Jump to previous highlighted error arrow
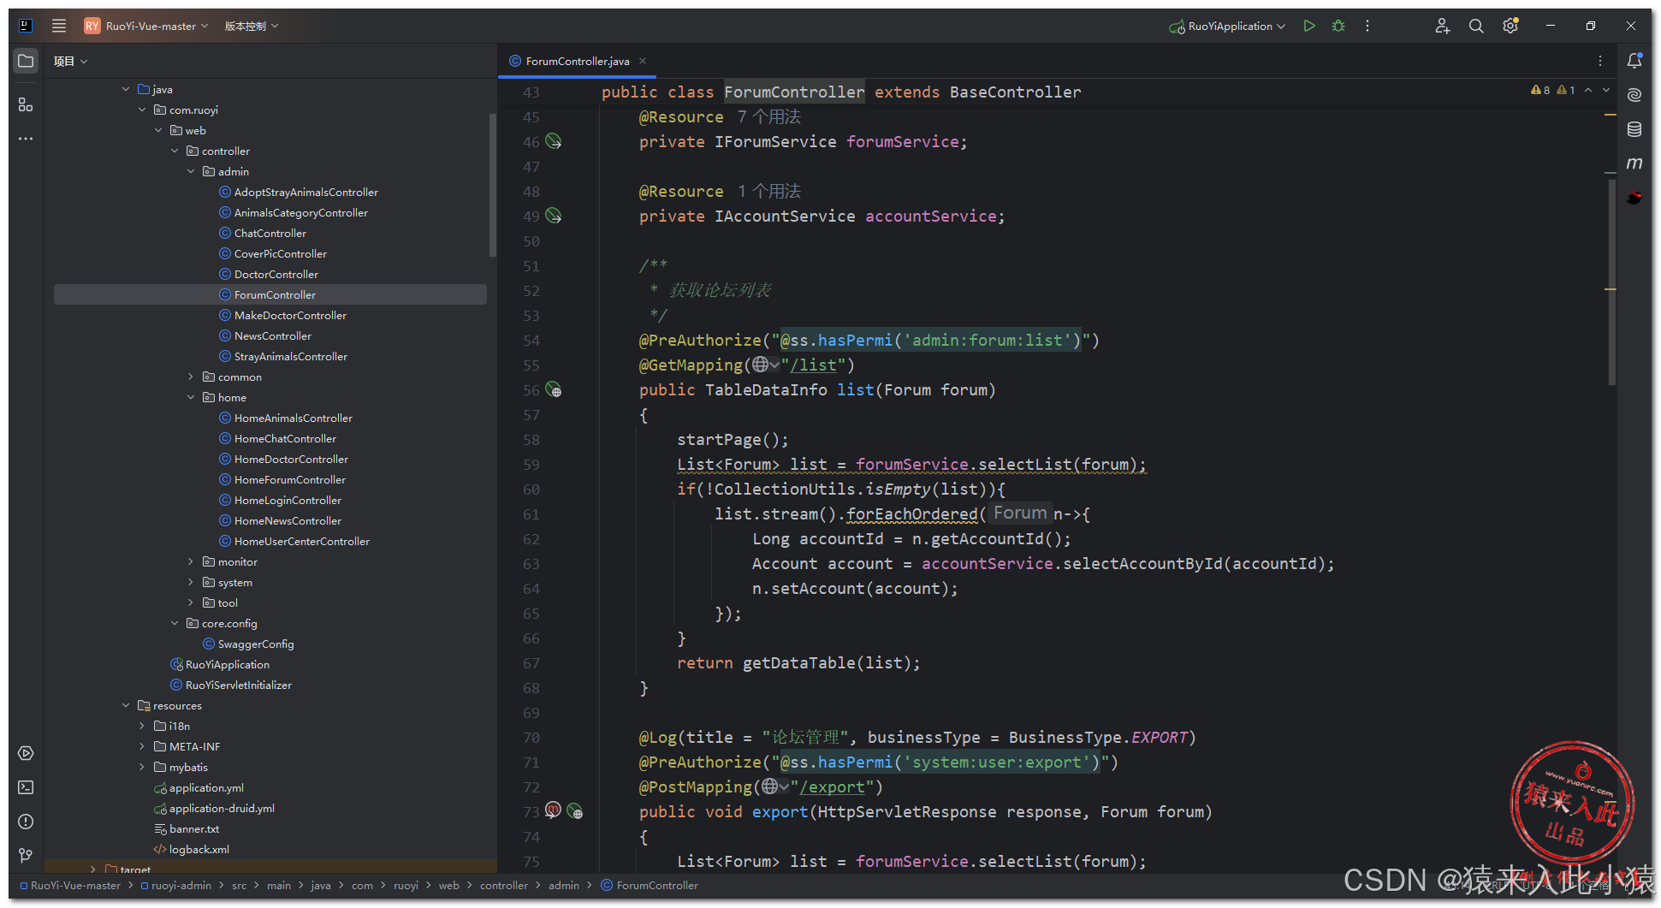Image resolution: width=1661 pixels, height=908 pixels. tap(1588, 90)
